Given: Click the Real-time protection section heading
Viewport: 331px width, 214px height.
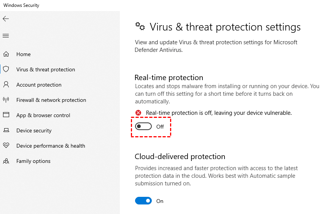Looking at the screenshot, I should tap(169, 78).
